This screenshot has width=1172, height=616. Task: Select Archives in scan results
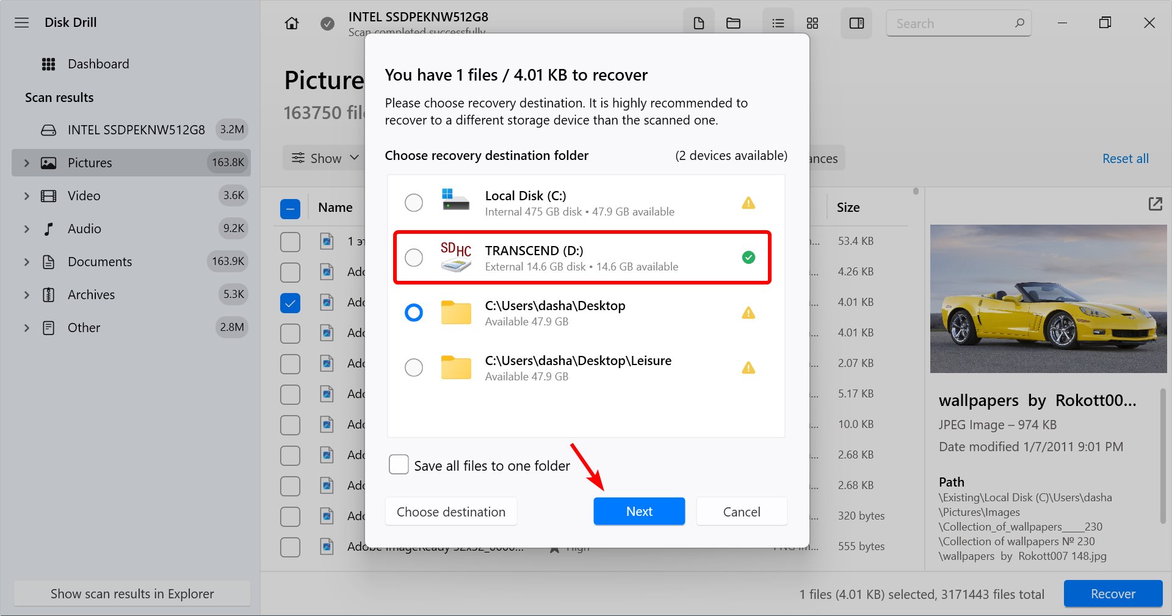[91, 295]
